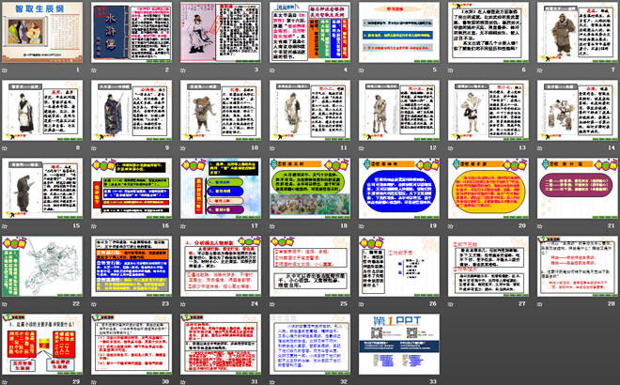Select slide 6 thumbnail
The height and width of the screenshot is (385, 620).
tap(488, 32)
